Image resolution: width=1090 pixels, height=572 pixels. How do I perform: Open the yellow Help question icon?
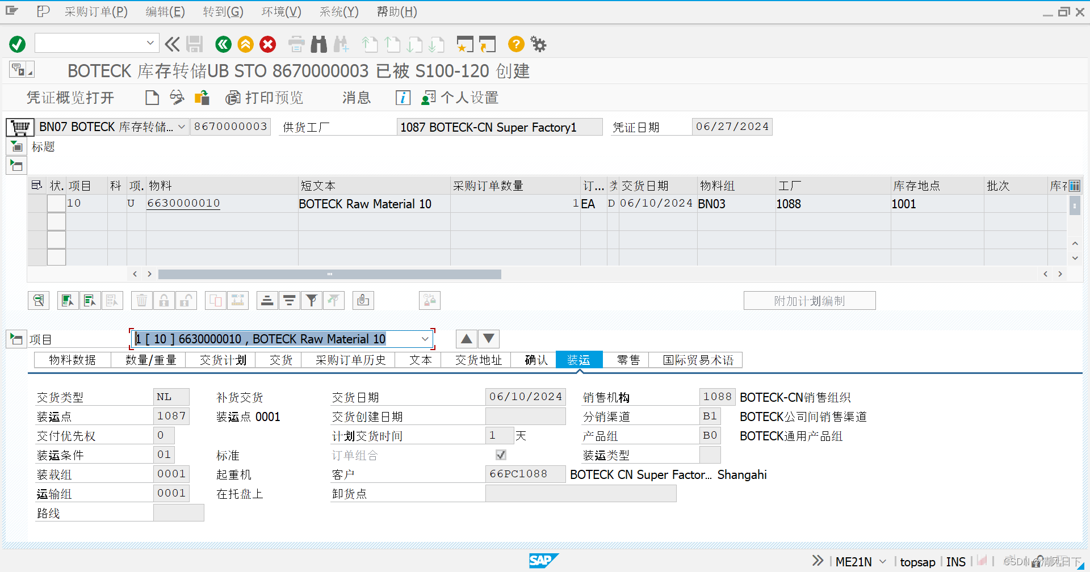click(x=516, y=44)
